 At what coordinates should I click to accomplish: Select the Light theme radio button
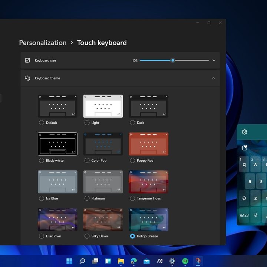pos(87,123)
